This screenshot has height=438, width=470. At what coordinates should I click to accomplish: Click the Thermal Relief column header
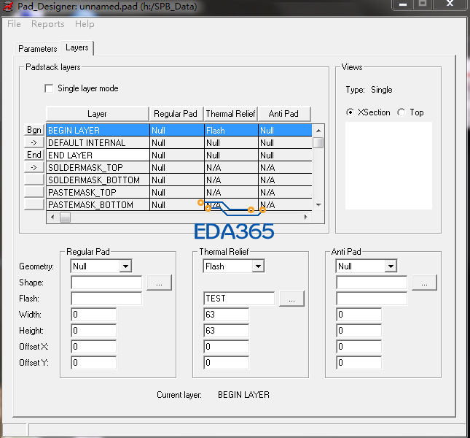click(x=230, y=114)
